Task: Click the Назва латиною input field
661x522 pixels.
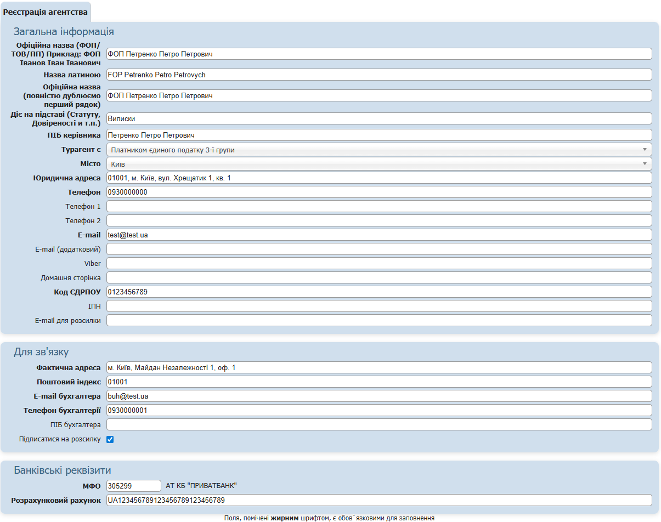Action: pos(378,75)
